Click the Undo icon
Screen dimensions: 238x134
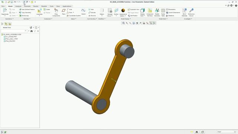click(15, 2)
